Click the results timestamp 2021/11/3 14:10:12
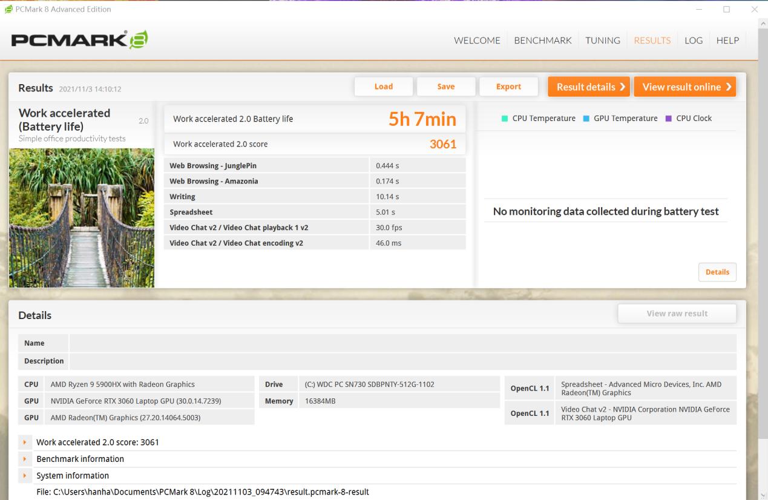 click(90, 89)
